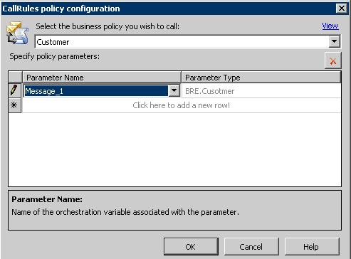The image size is (351, 259).
Task: Select the BRE.Cusotmer parameter type cell
Action: (261, 91)
